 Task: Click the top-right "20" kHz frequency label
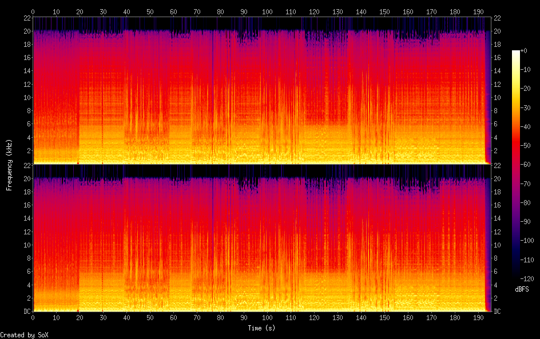[x=497, y=31]
